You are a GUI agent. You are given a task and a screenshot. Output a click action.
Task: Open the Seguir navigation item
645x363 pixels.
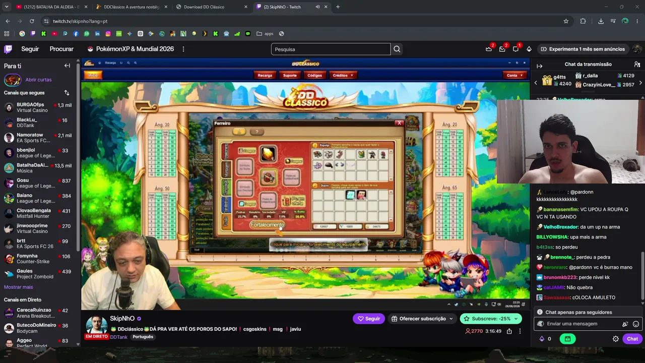click(x=30, y=49)
